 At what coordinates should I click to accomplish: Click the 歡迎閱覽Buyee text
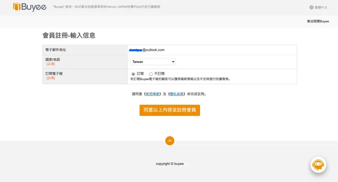pos(318,21)
